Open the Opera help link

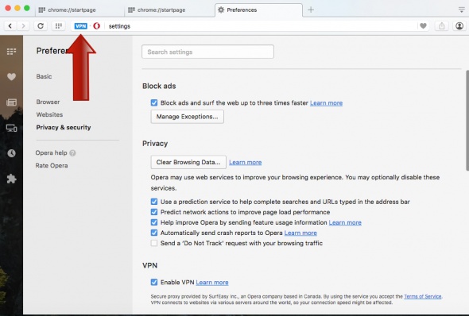coord(51,153)
